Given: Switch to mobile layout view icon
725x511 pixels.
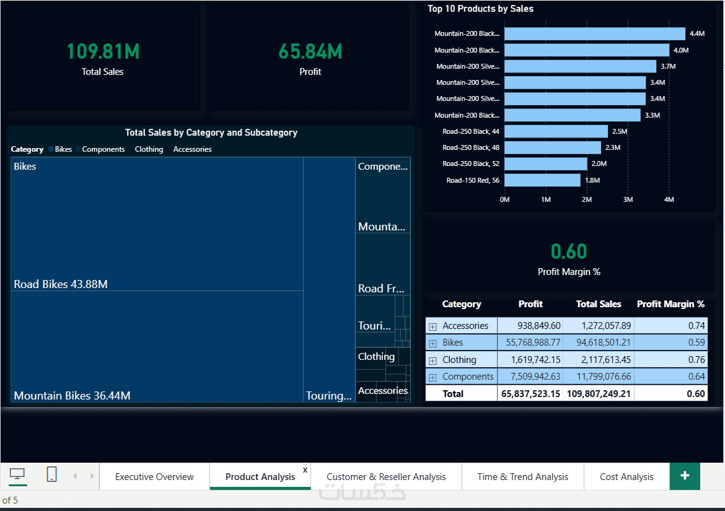Looking at the screenshot, I should (52, 474).
